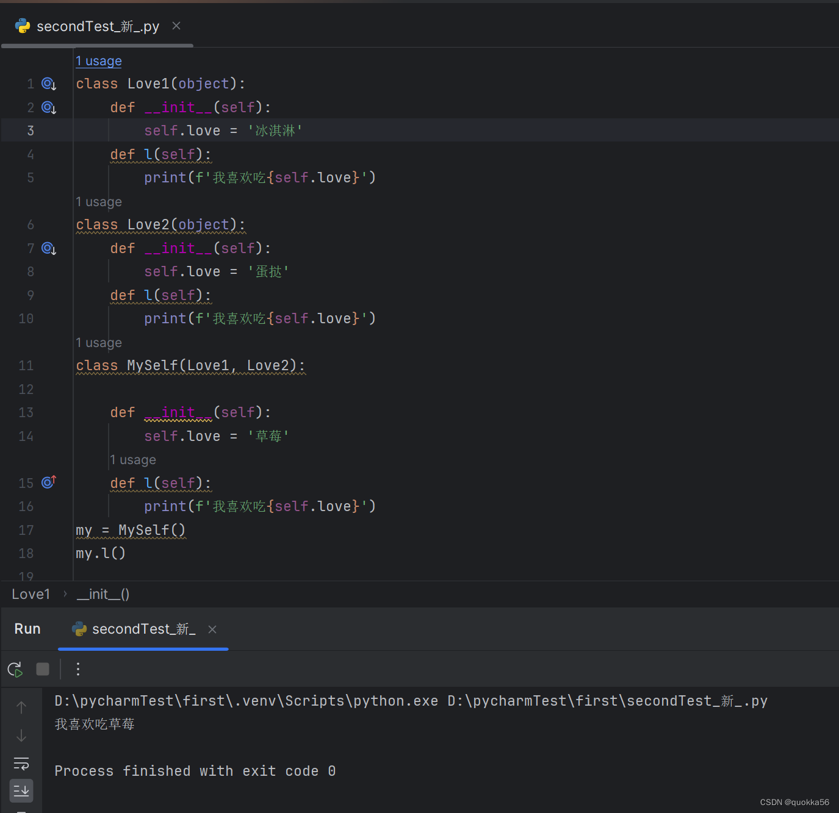Click the Python file icon on secondTest editor tab
The height and width of the screenshot is (813, 839).
point(23,26)
